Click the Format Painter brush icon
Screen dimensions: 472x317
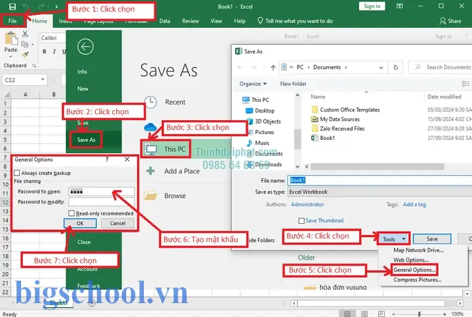(25, 55)
